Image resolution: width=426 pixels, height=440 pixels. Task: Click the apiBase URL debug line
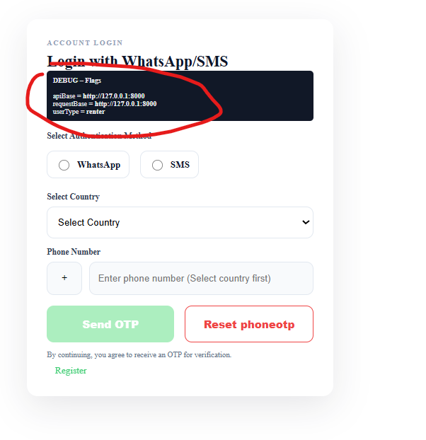[x=98, y=95]
